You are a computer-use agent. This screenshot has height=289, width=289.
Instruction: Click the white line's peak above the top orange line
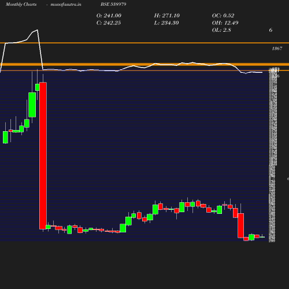pos(37,30)
